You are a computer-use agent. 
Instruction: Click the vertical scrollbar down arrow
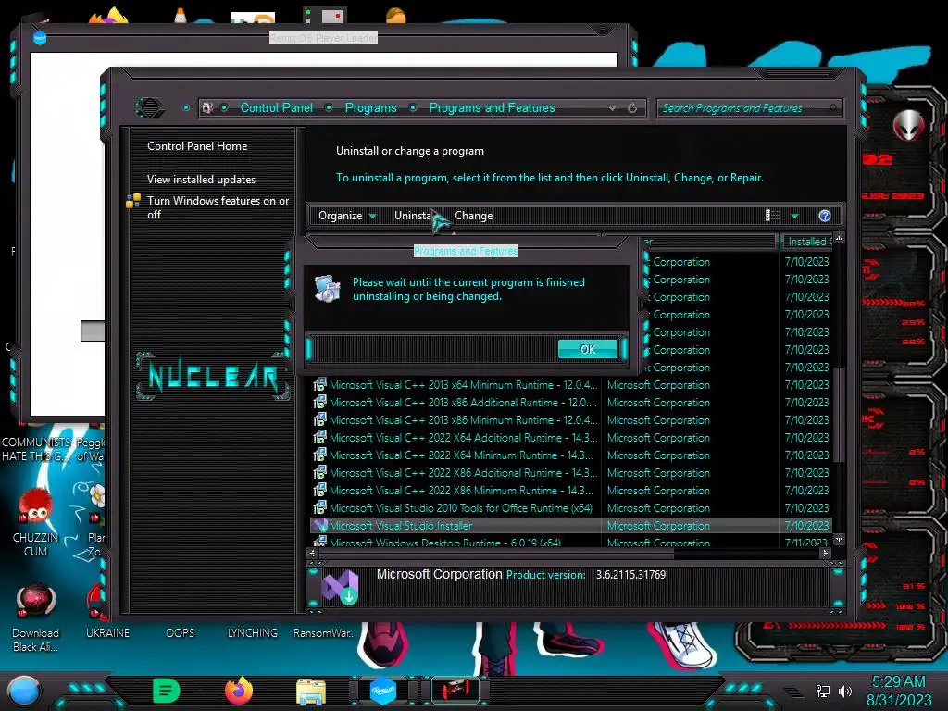coord(839,539)
